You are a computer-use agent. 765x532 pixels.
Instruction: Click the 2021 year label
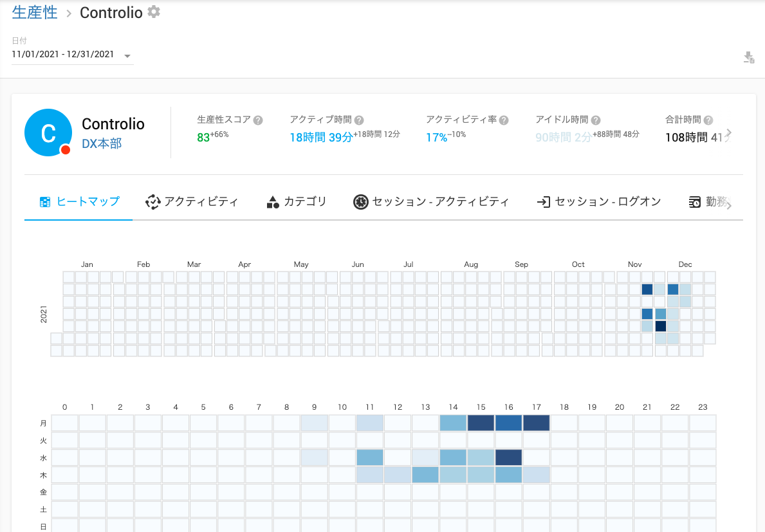[x=43, y=314]
